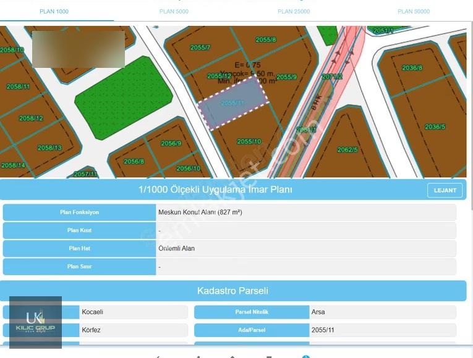Select parcel 2055/10 on the map
The image size is (473, 358).
pos(249,141)
